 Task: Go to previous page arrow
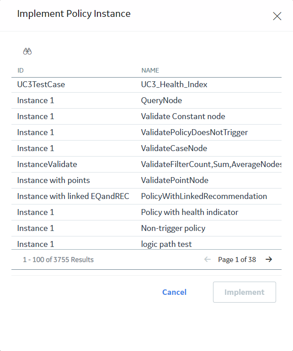tap(208, 259)
